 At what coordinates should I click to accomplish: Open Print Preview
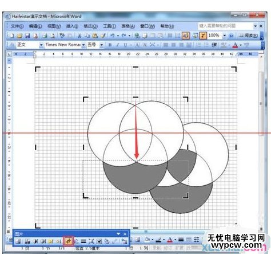(x=53, y=36)
